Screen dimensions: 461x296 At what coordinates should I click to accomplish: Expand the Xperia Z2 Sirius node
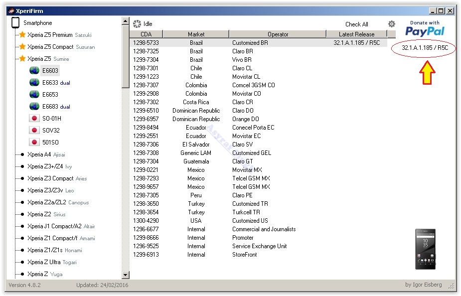[22, 214]
